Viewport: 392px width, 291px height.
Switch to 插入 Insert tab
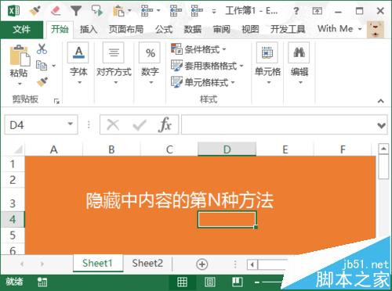(89, 29)
